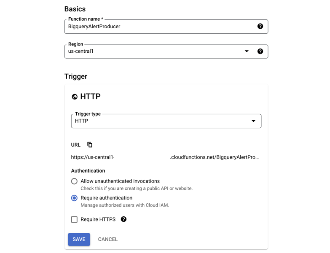Viewport: 330px width, 253px height.
Task: Enable the Require HTTPS checkbox
Action: 74,219
